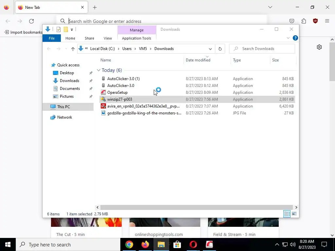
Task: Open Save to Pocket icon in Firefox
Action: [291, 21]
